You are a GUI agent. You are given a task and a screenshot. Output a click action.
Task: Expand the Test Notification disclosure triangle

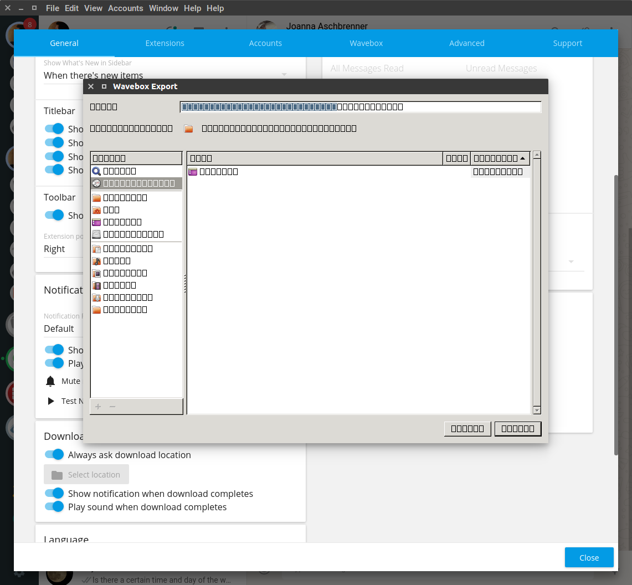50,401
